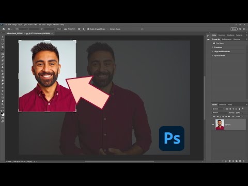
Task: Open crop overlay grid options
Action: pyautogui.click(x=79, y=29)
